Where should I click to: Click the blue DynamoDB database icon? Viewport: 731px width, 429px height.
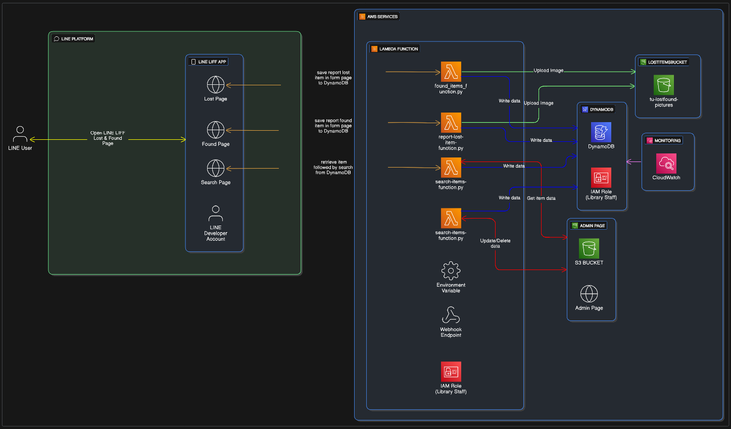tap(601, 132)
